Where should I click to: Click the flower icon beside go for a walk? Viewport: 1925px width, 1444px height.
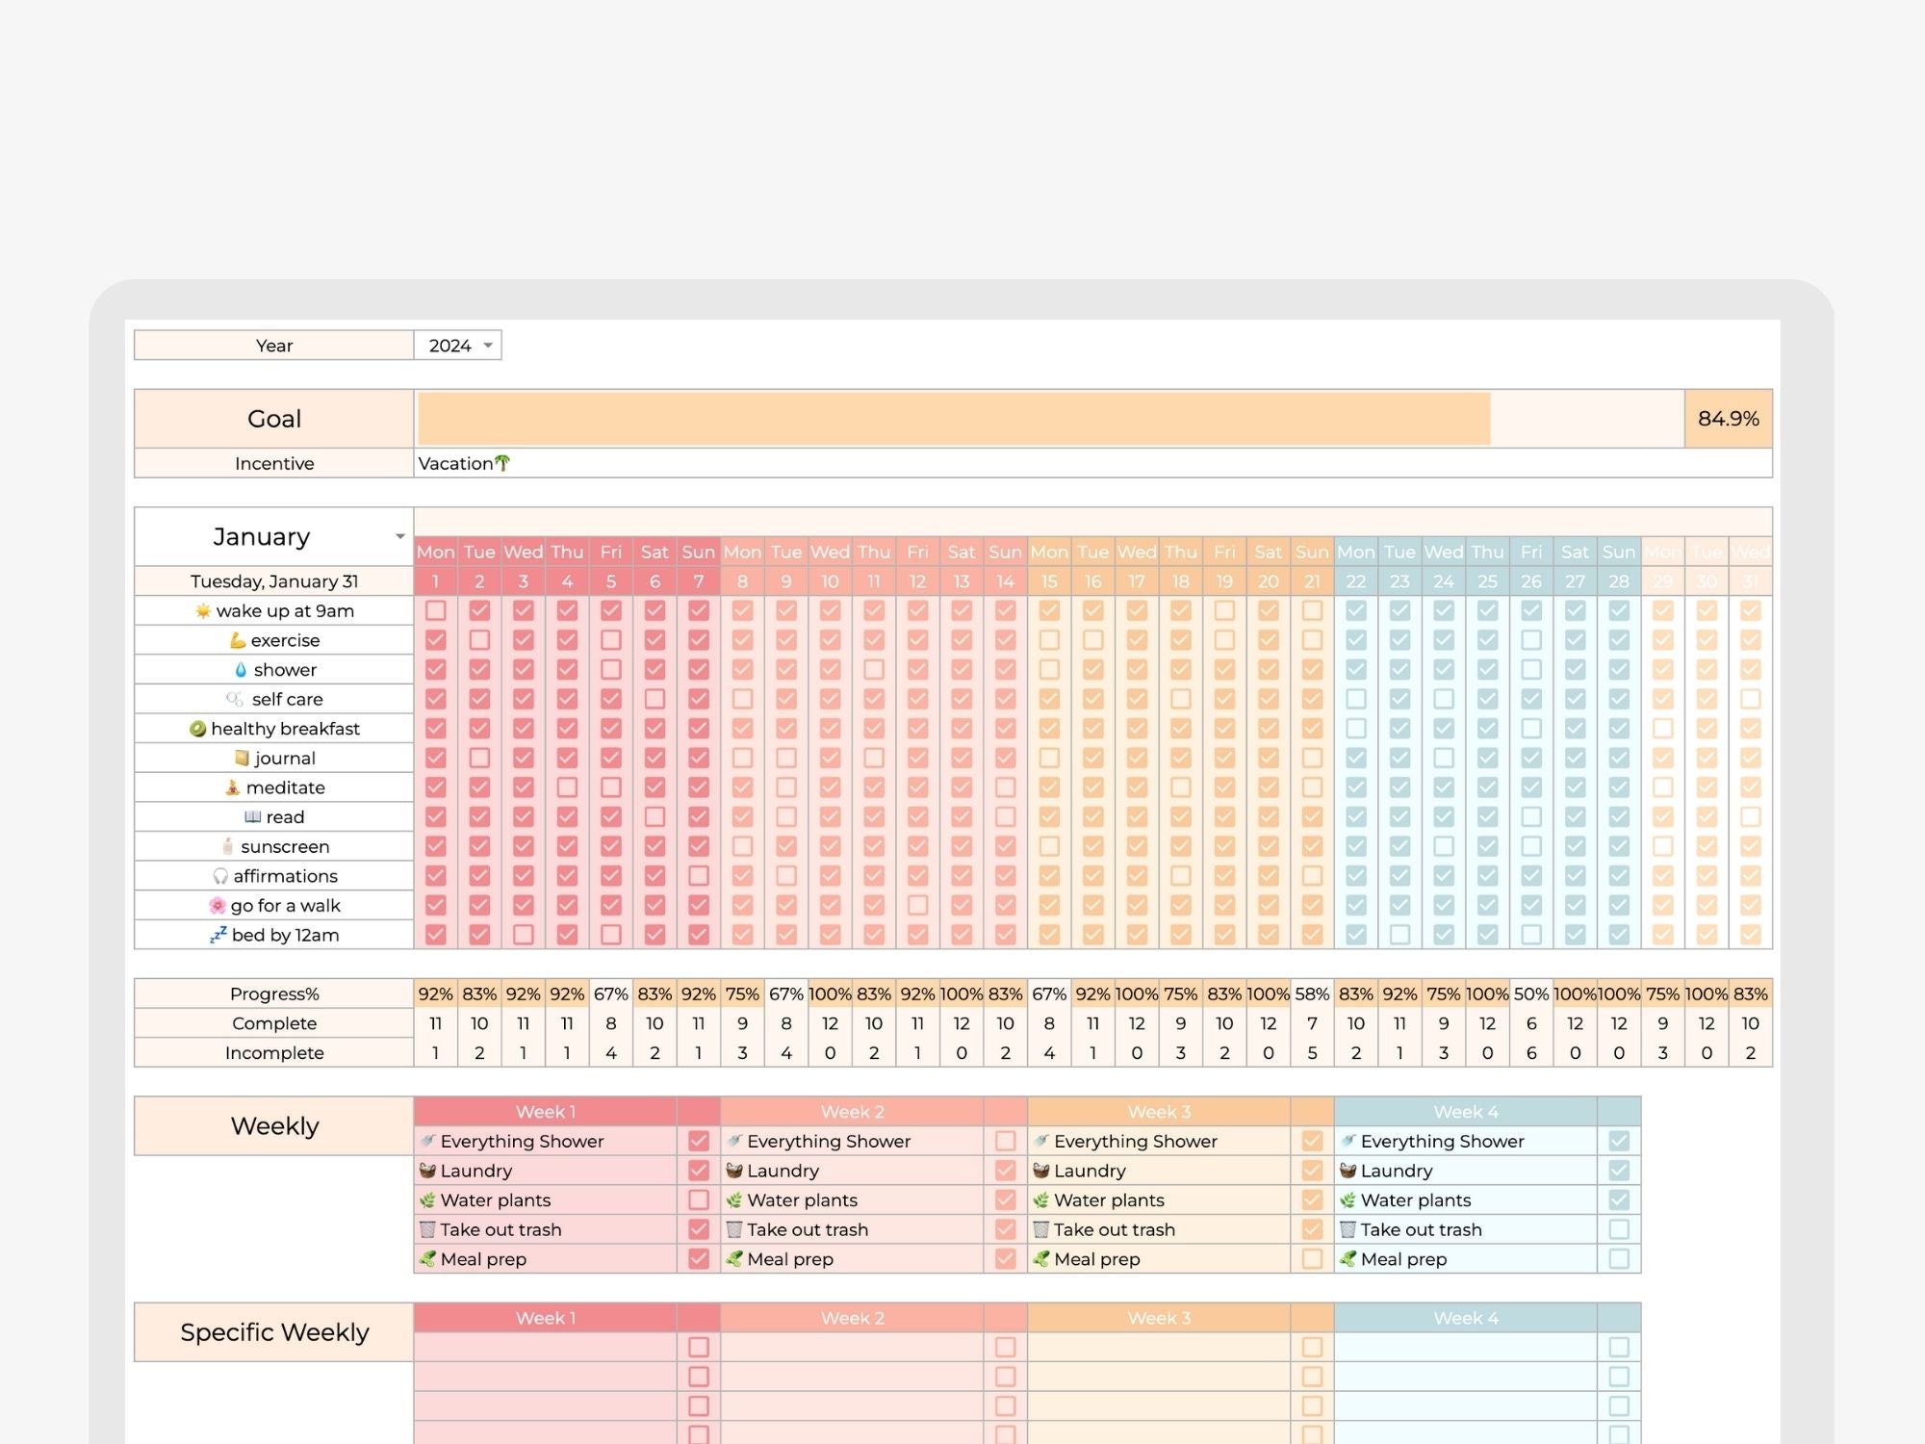(218, 906)
